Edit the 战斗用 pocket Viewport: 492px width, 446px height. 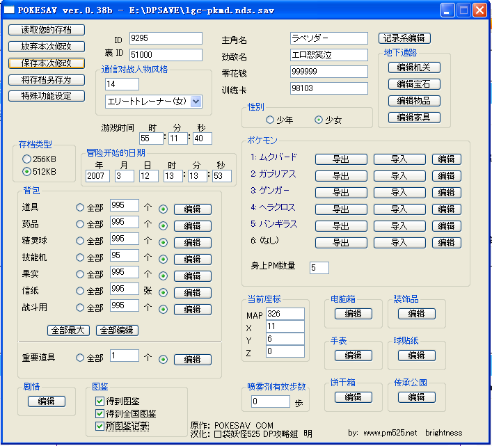[193, 309]
